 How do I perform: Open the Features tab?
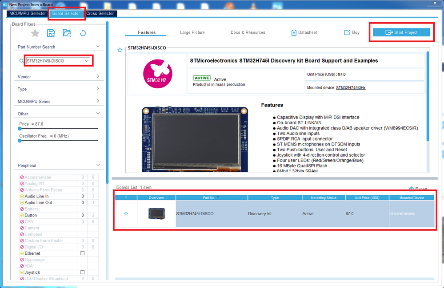(x=147, y=32)
